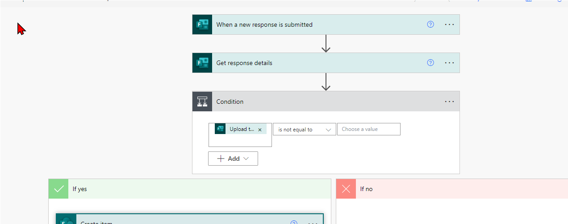
Task: Click the Condition step icon
Action: (202, 101)
